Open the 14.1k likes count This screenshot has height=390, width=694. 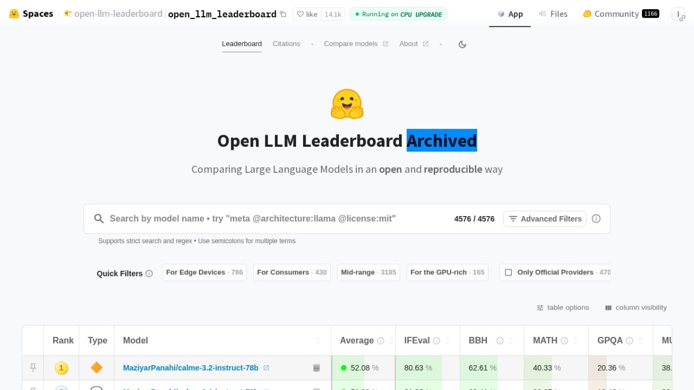(x=333, y=14)
